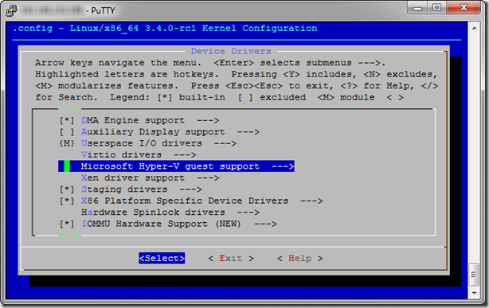Click the Kernel Configuration header text
This screenshot has width=489, height=308.
[260, 29]
